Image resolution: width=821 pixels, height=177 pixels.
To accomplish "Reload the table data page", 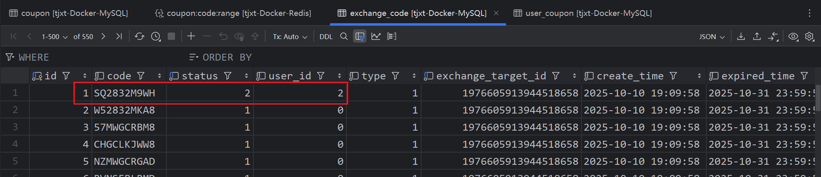I will pos(140,37).
